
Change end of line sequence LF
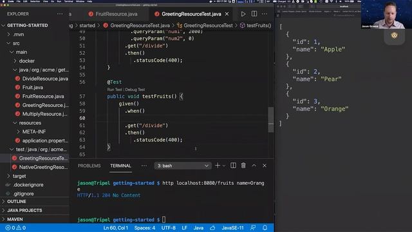coord(185,227)
